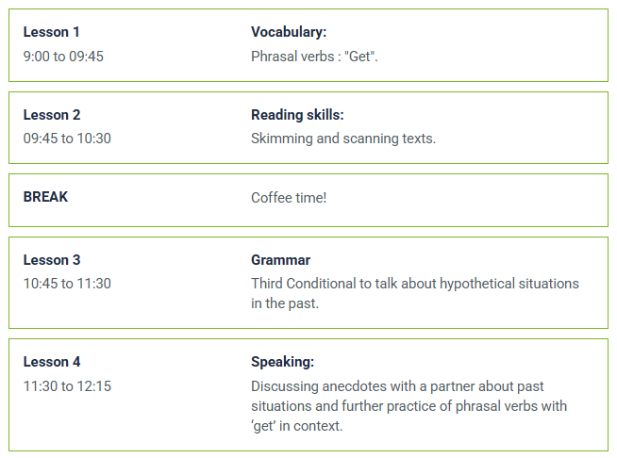
Task: Click the Lesson 4 heading
Action: coord(52,362)
